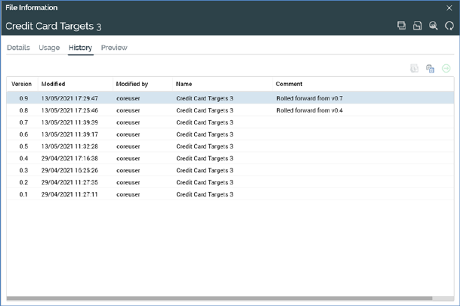Click the greyed-out document icon above table
Screen dimensions: 460x306
pyautogui.click(x=414, y=68)
